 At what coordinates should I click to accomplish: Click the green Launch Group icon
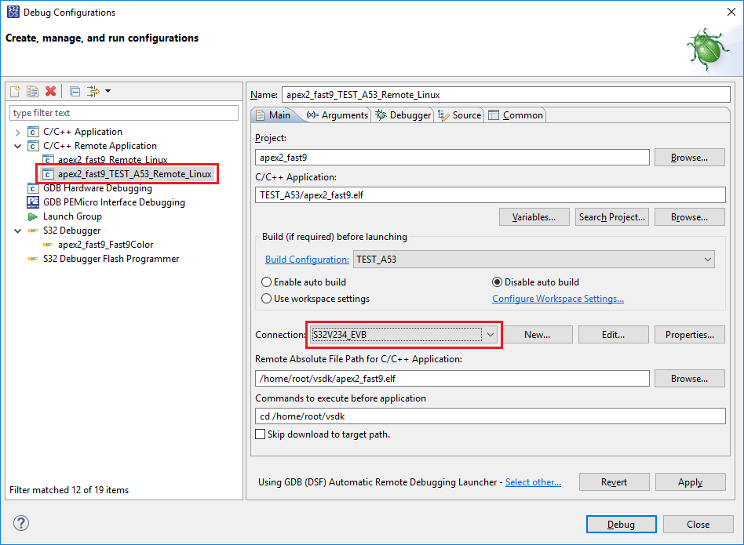pos(33,216)
